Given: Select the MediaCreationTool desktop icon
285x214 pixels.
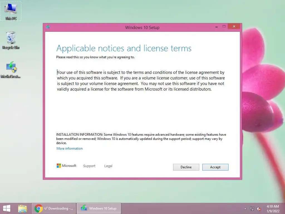Looking at the screenshot, I should [x=11, y=70].
